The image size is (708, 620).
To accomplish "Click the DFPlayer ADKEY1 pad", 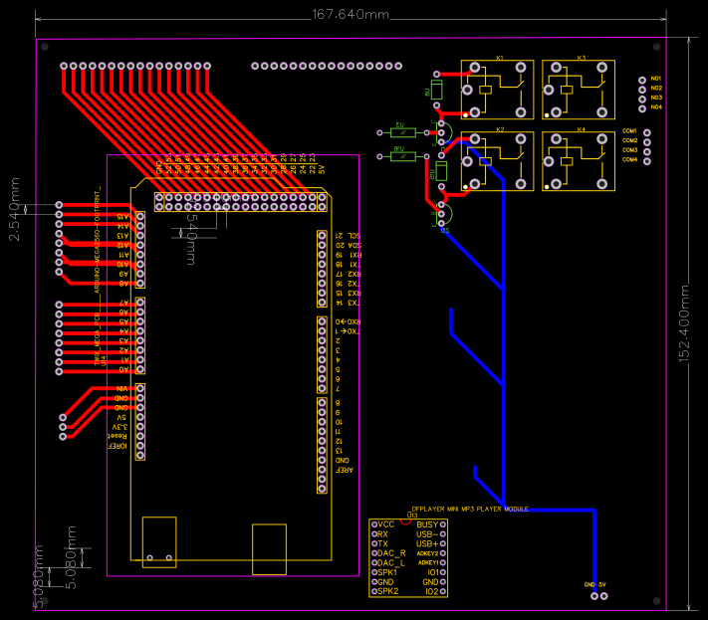I will pos(443,562).
